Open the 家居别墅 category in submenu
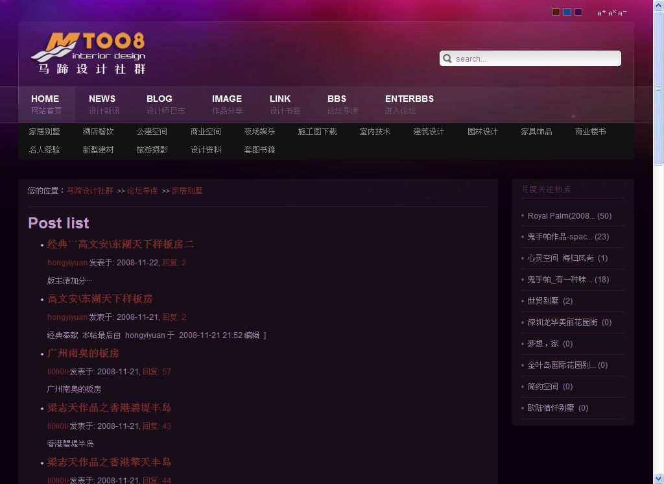 point(45,132)
